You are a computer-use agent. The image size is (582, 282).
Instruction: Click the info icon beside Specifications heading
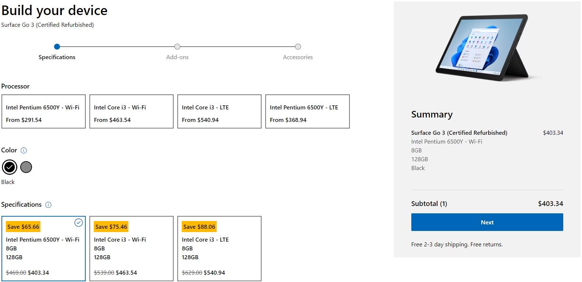[x=48, y=205]
